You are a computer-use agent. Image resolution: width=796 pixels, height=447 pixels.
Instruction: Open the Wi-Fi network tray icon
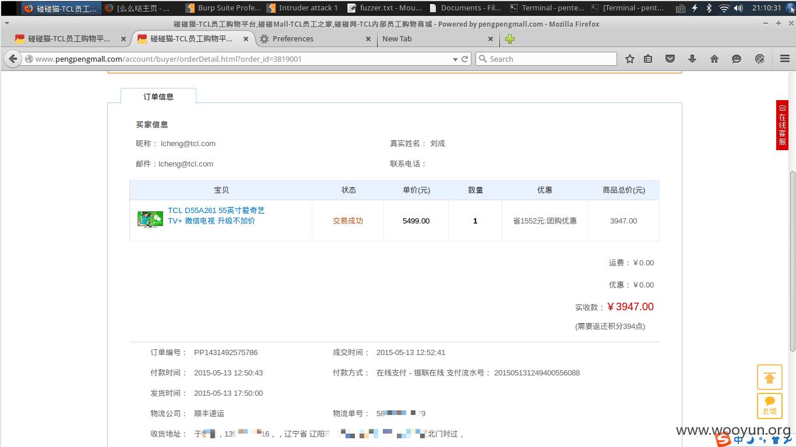(724, 8)
